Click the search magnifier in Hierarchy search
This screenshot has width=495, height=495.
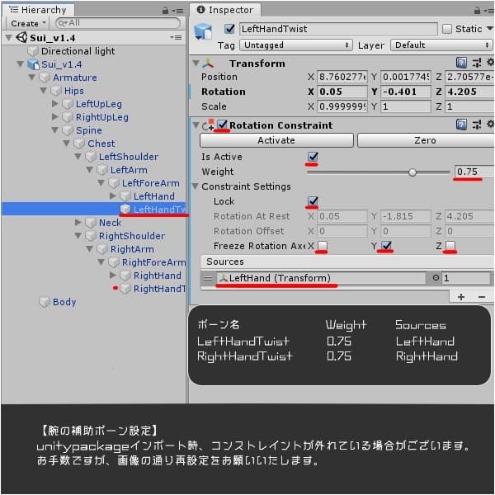[63, 23]
